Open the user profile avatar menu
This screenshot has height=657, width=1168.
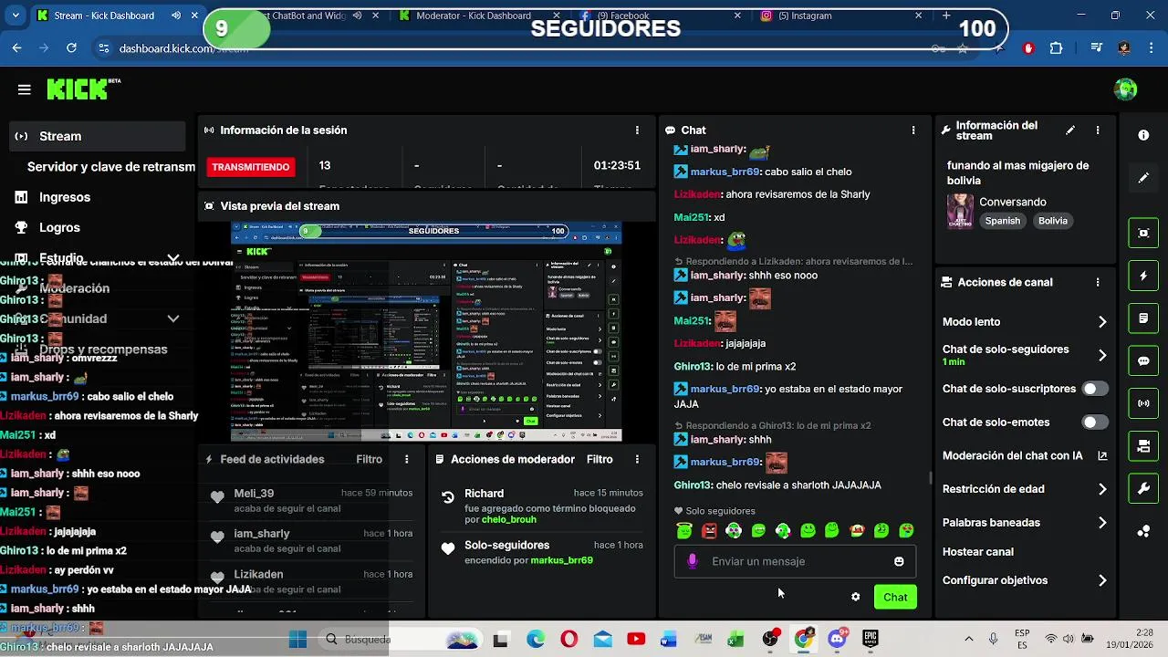point(1126,89)
